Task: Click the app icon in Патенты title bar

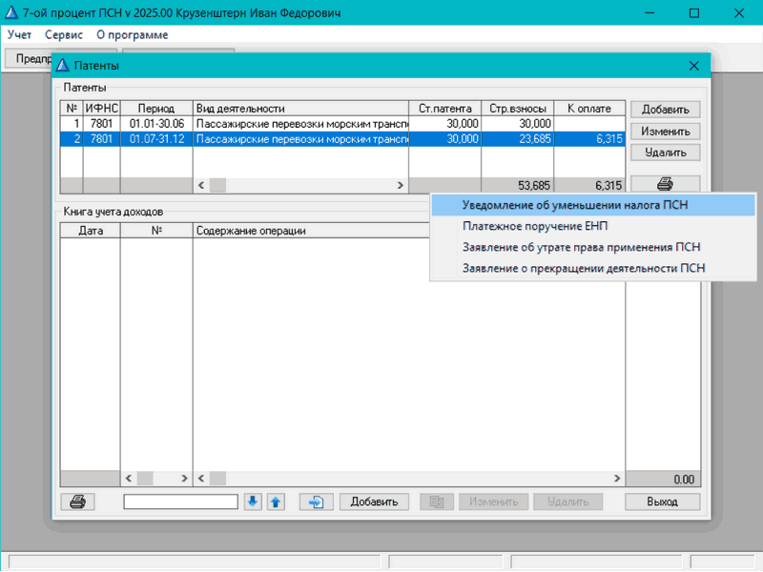Action: 63,65
